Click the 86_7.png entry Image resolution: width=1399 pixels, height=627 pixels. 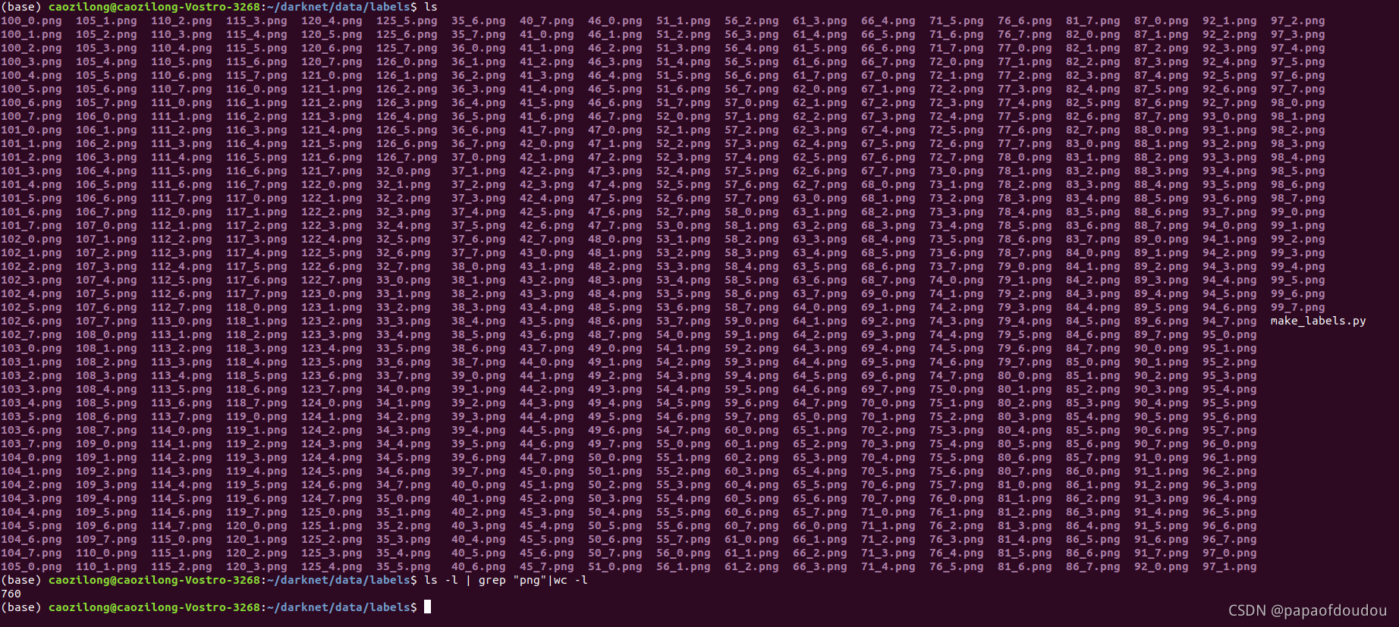pyautogui.click(x=1093, y=566)
